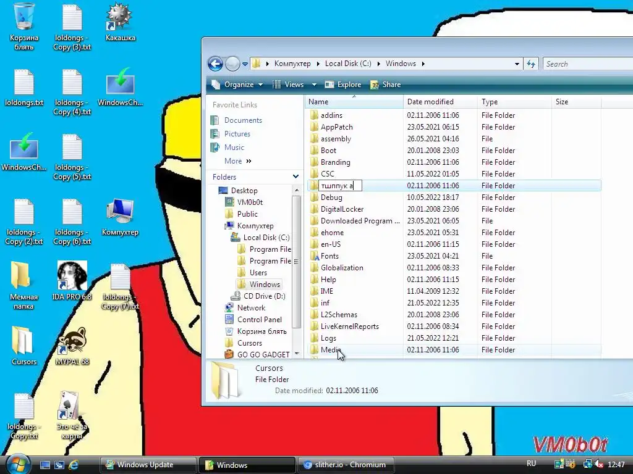Viewport: 633px width, 474px height.
Task: Launch MYPAL 68 desktop shortcut
Action: coord(72,346)
